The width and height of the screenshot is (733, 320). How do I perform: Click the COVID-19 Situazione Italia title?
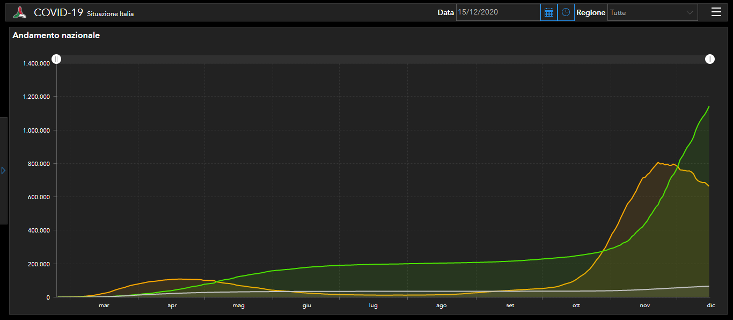pos(84,13)
